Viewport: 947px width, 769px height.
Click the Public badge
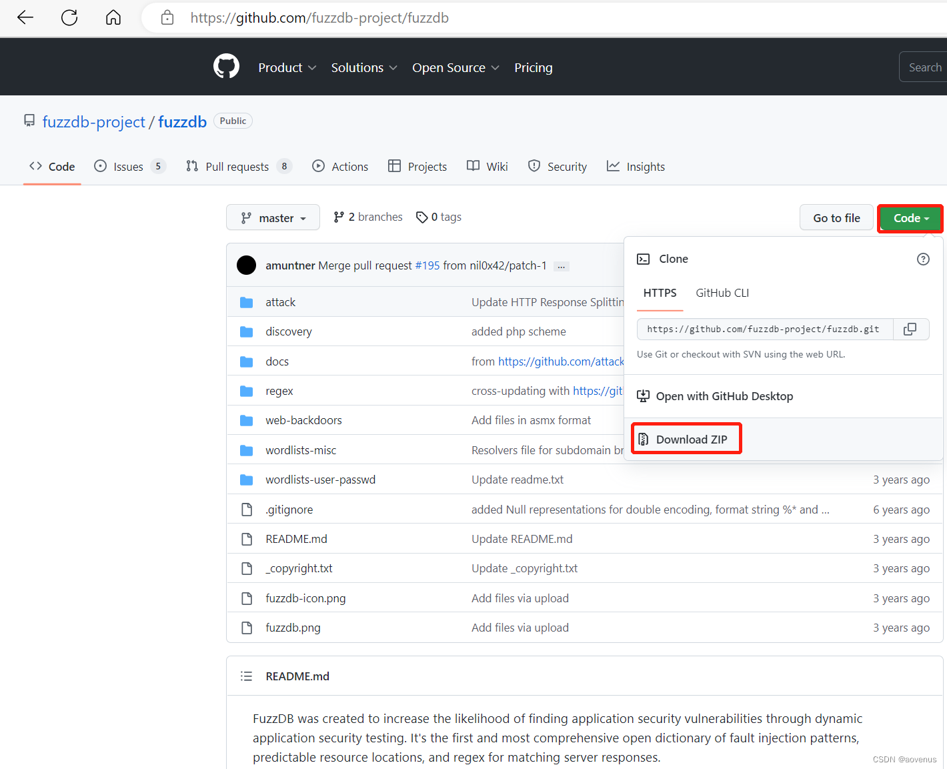point(233,121)
